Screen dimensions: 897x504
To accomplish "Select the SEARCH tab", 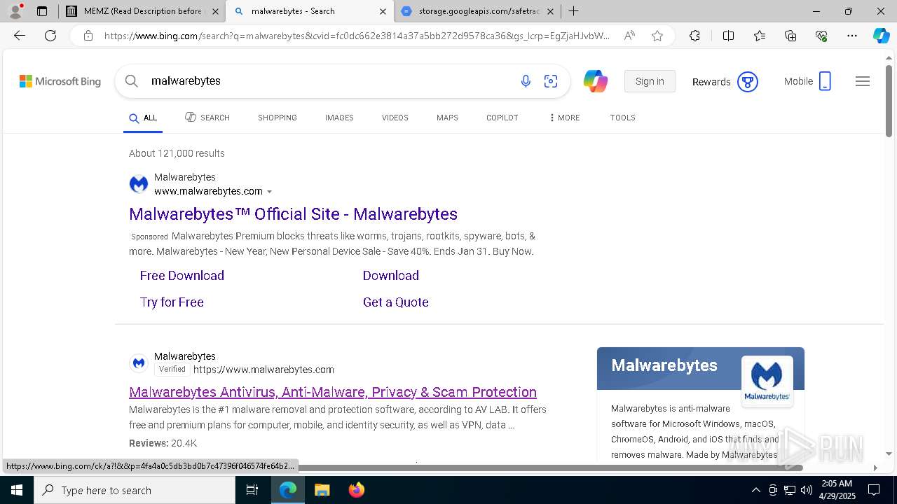I will coord(207,118).
